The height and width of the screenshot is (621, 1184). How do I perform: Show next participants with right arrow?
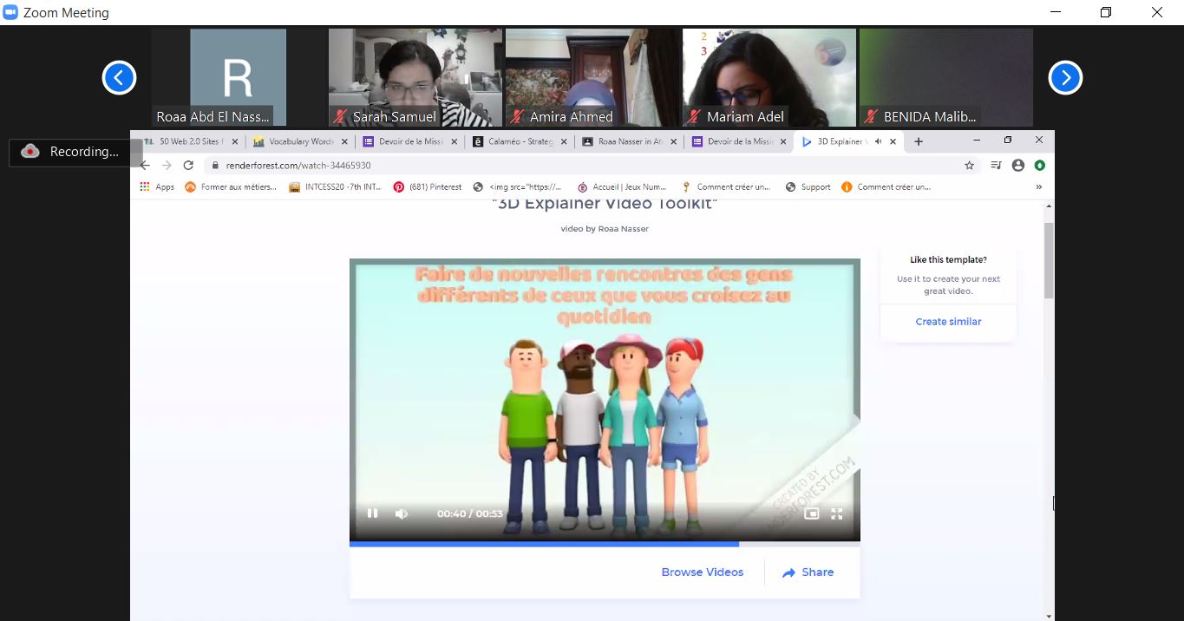click(1065, 78)
